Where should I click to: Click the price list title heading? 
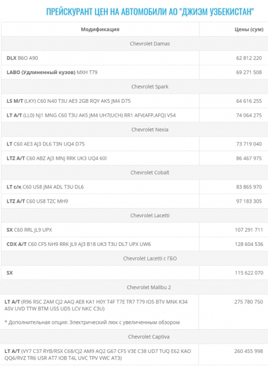point(150,12)
